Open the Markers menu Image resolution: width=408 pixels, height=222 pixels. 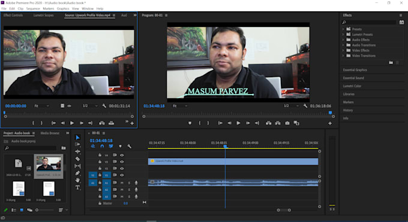tap(49, 8)
